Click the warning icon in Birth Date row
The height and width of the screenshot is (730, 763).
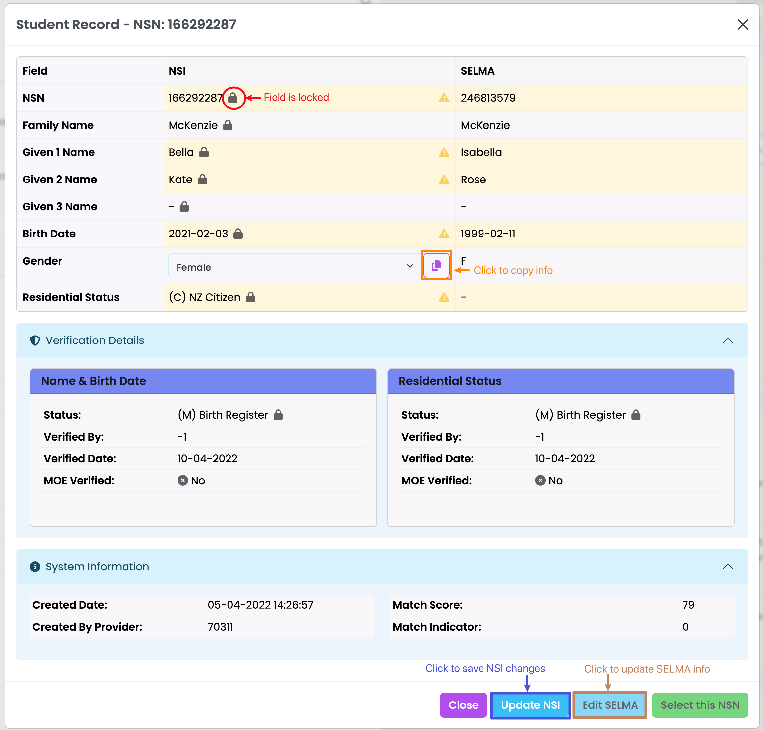[x=444, y=234]
